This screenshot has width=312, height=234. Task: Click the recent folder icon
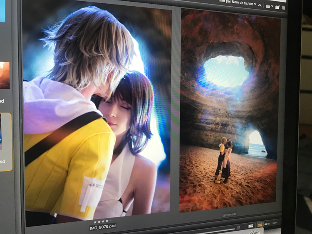268,6
